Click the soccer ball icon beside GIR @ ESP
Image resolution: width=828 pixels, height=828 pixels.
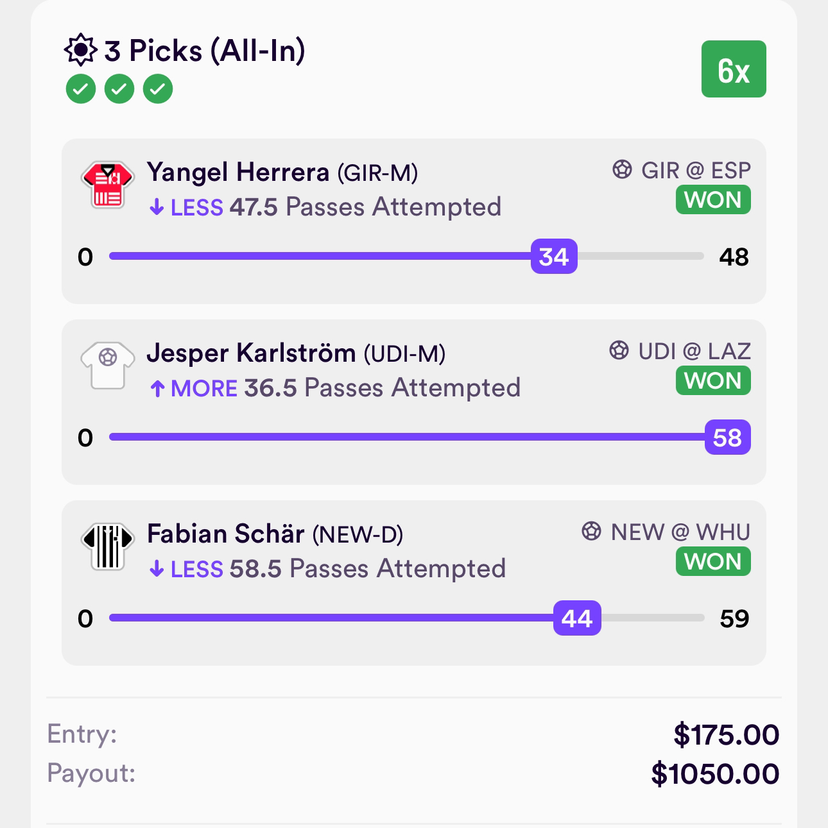(x=622, y=170)
